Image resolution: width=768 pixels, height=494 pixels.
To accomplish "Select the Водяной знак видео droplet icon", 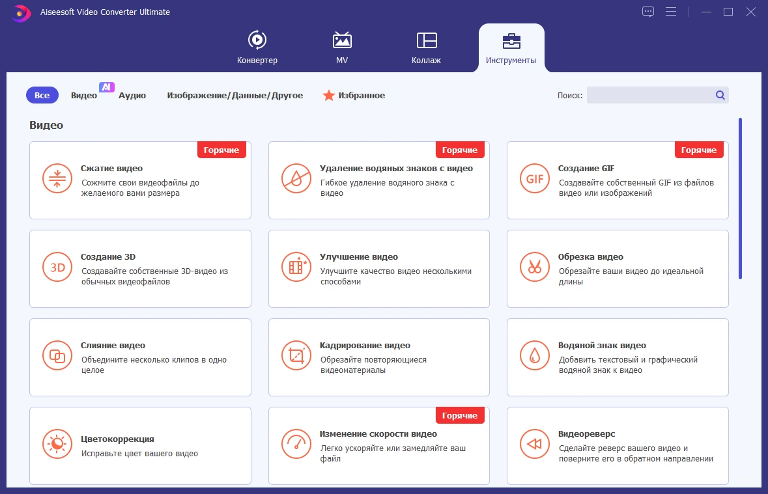I will click(535, 355).
